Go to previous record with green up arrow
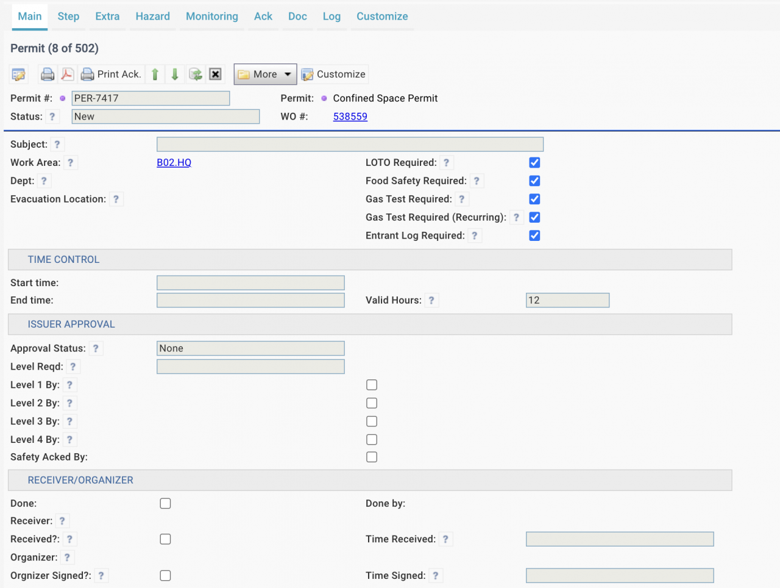Screen dimensions: 780x588 point(155,74)
